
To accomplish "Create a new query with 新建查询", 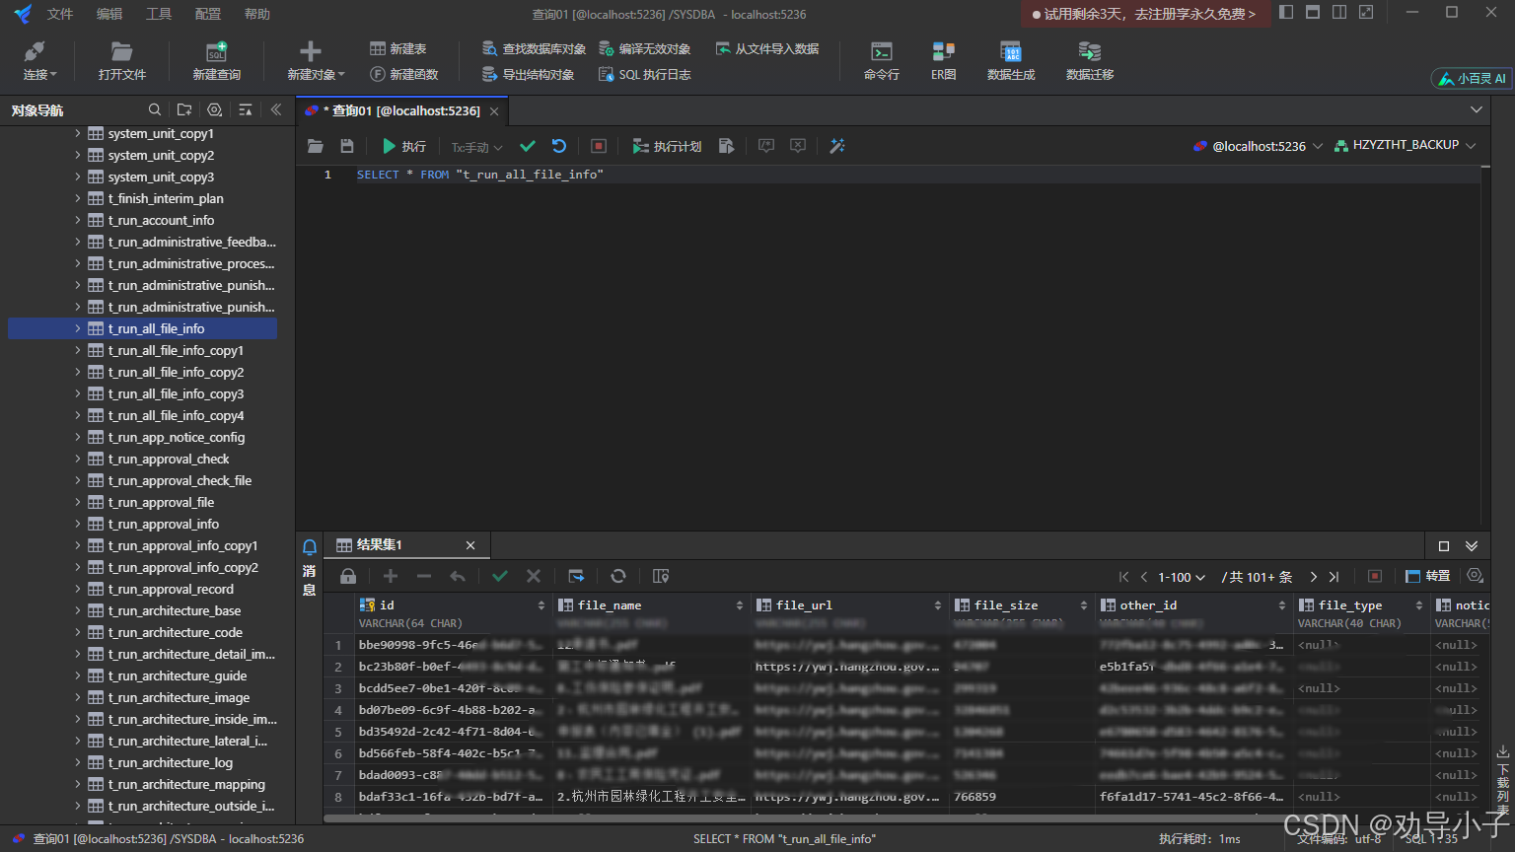I will coord(216,61).
